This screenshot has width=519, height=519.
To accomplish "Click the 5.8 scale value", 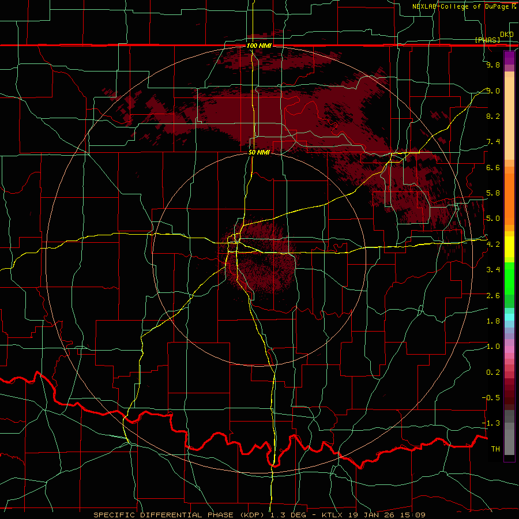I will (x=493, y=193).
